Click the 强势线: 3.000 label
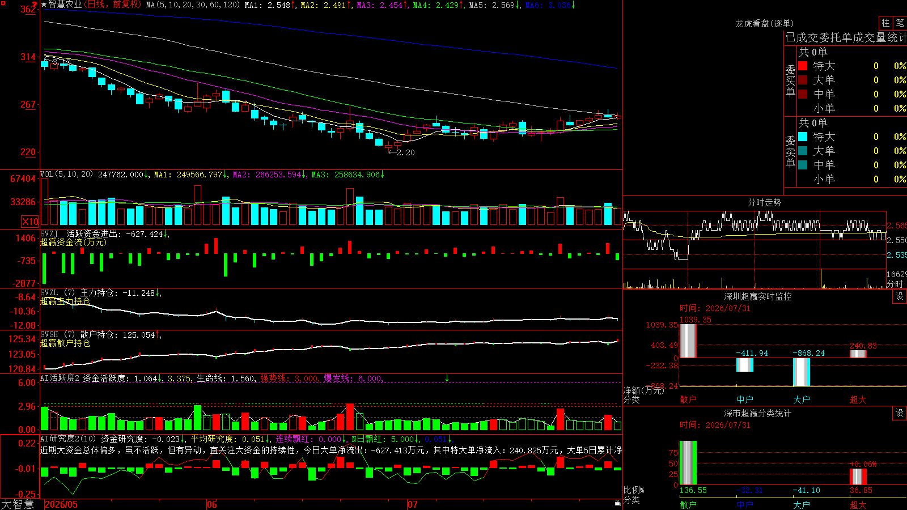The image size is (907, 510). pos(289,379)
